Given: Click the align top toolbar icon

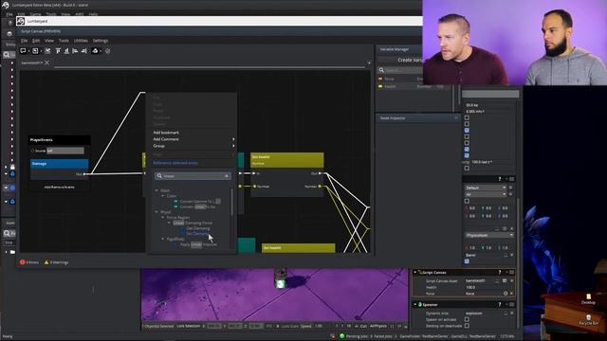Looking at the screenshot, I should pos(58,50).
